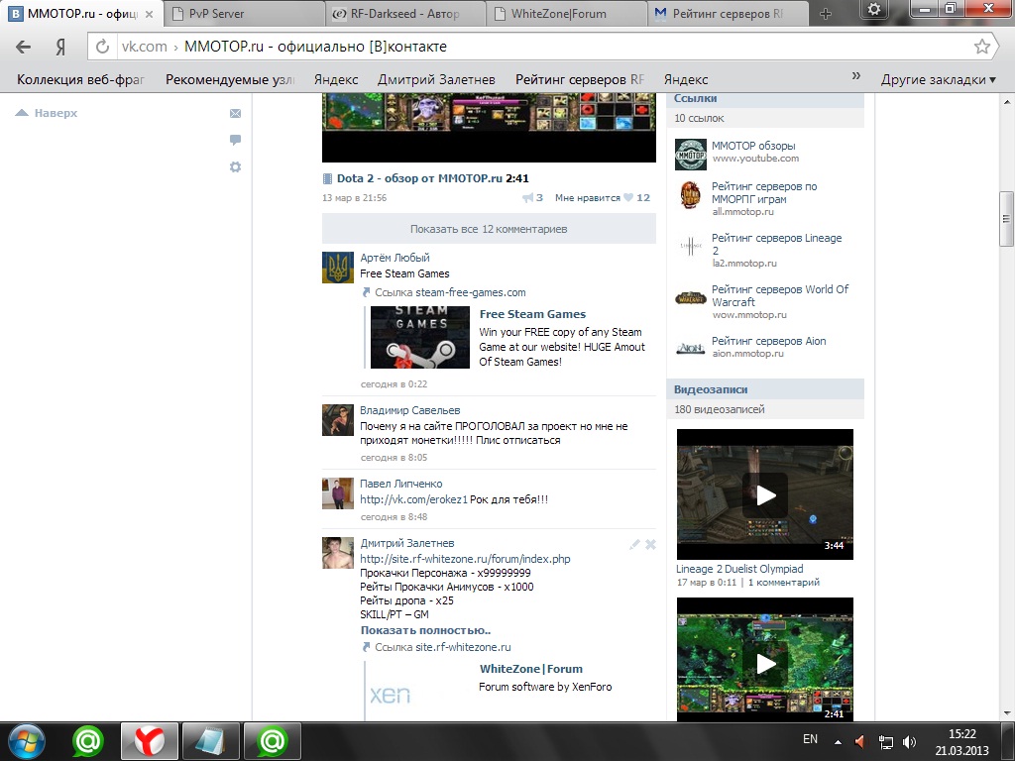The width and height of the screenshot is (1015, 761).
Task: Go up with the Наверх link
Action: pos(46,113)
